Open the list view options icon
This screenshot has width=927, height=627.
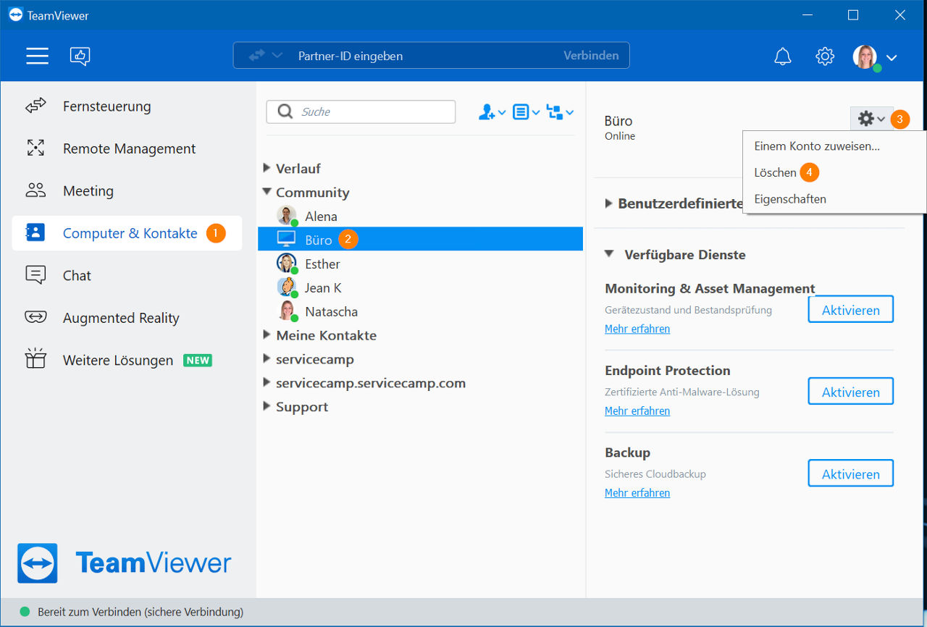(x=526, y=112)
